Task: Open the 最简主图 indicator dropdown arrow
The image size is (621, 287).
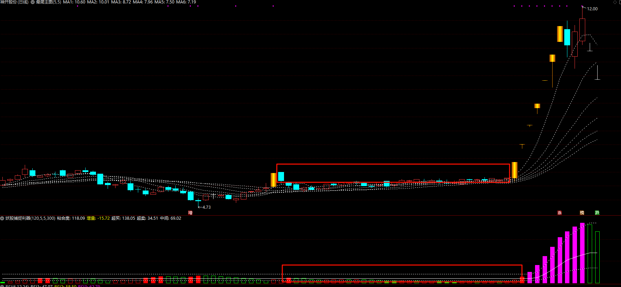Action: pos(33,2)
